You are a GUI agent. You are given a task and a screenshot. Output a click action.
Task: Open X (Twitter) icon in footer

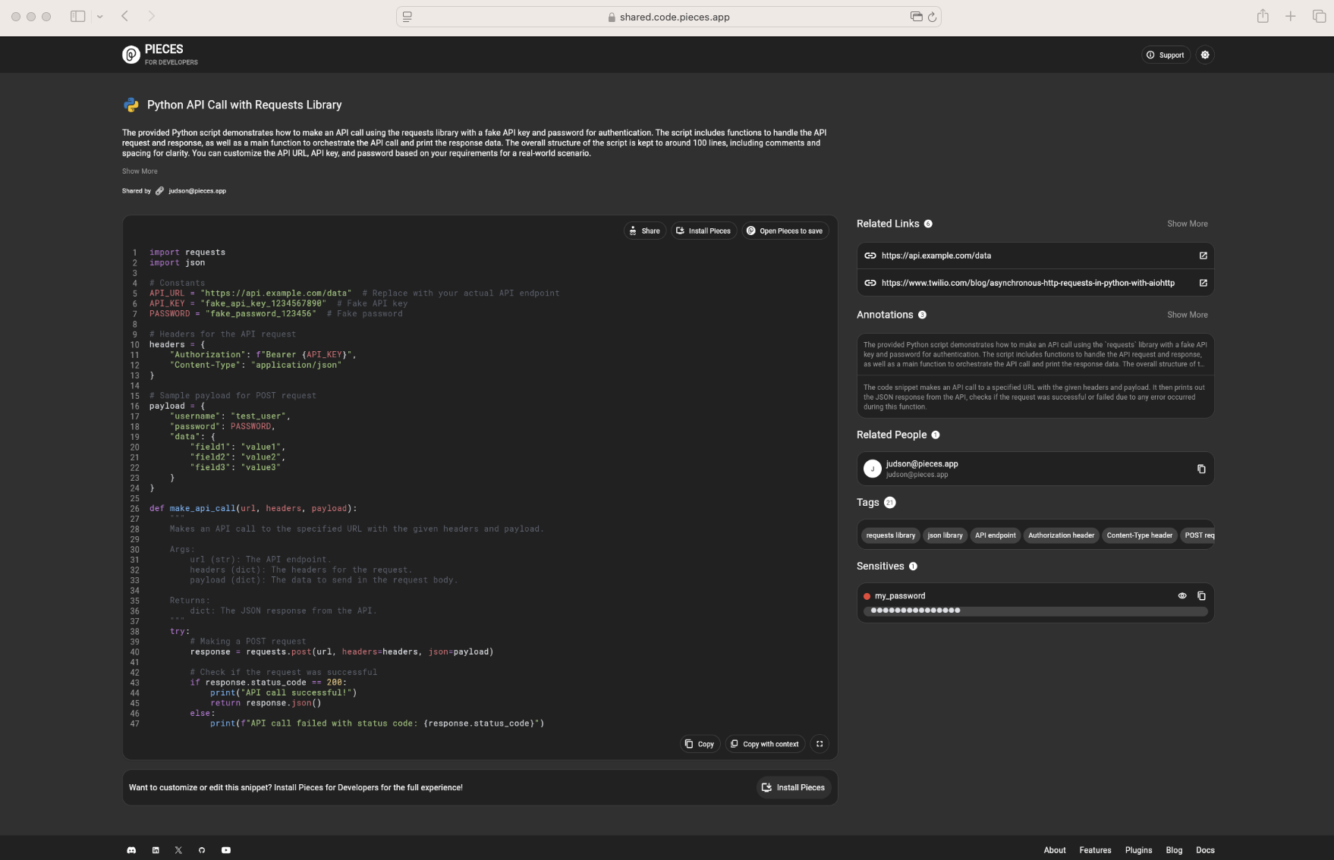coord(178,850)
